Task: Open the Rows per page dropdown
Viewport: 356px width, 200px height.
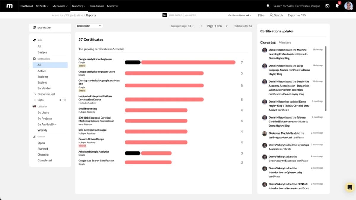Action: pos(182,26)
